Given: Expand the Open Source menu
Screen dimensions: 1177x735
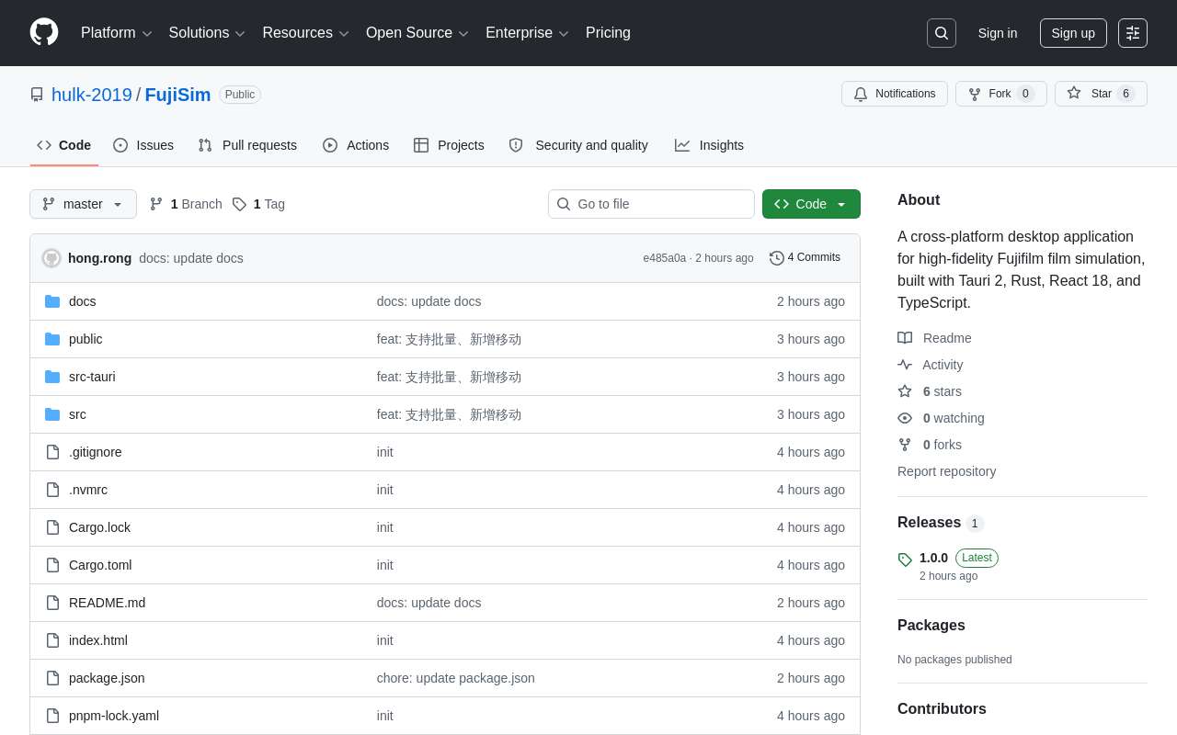Looking at the screenshot, I should (x=417, y=33).
